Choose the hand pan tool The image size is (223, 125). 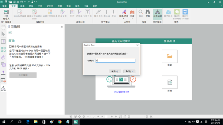[x=3, y=27]
